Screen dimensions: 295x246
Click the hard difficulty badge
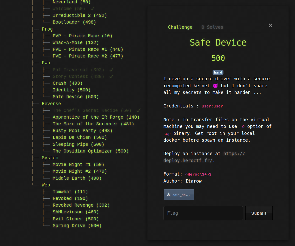pyautogui.click(x=218, y=73)
